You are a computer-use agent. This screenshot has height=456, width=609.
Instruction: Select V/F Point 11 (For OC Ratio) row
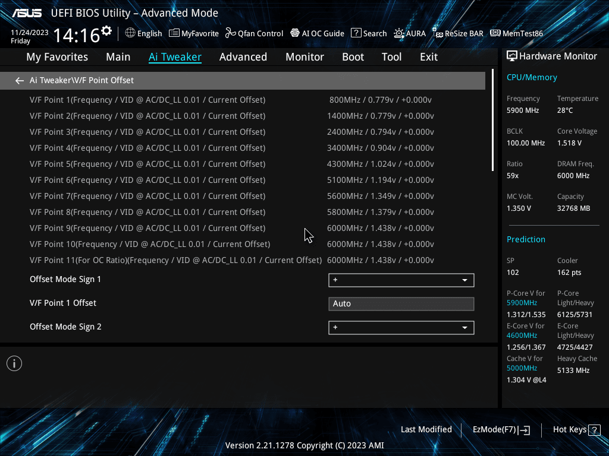coord(243,260)
